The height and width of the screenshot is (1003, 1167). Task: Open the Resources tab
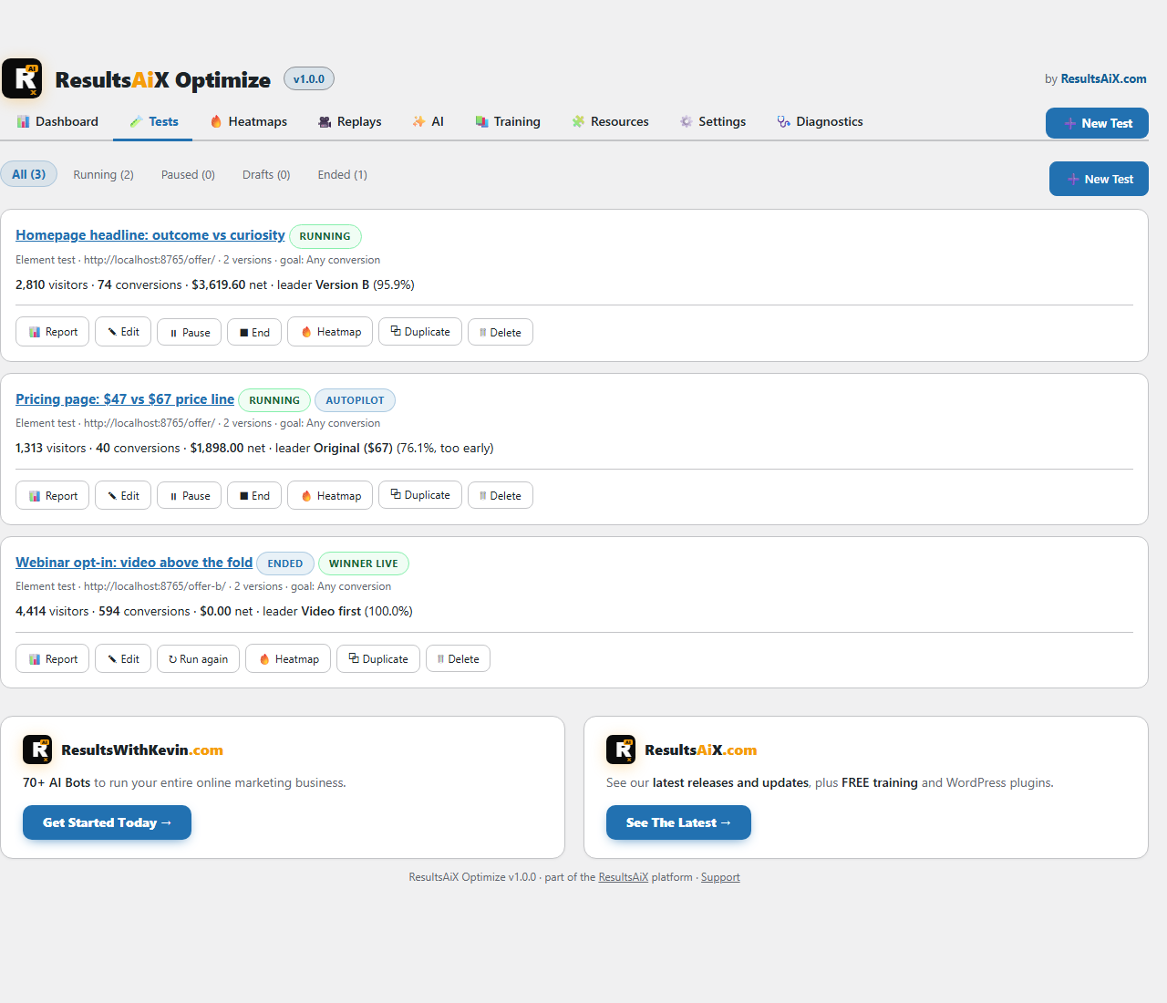[x=610, y=121]
